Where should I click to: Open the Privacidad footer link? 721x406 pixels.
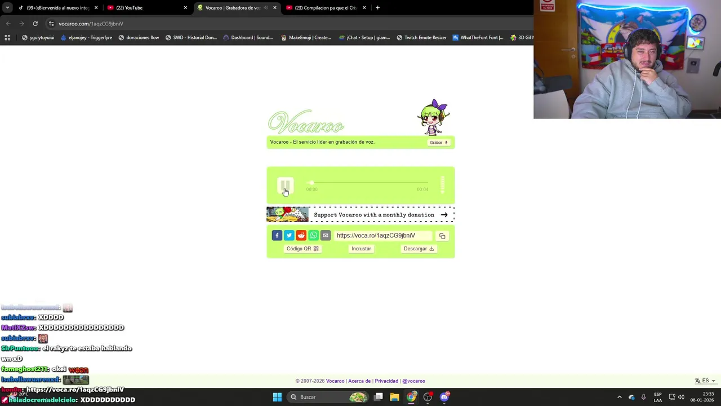(x=386, y=381)
